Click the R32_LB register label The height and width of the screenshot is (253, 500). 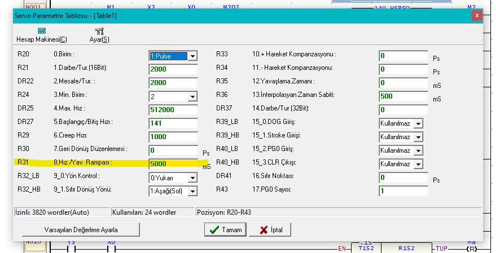click(28, 176)
